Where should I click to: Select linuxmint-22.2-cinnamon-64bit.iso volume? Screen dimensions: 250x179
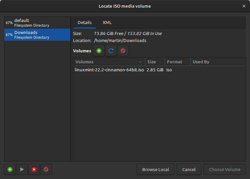[109, 70]
